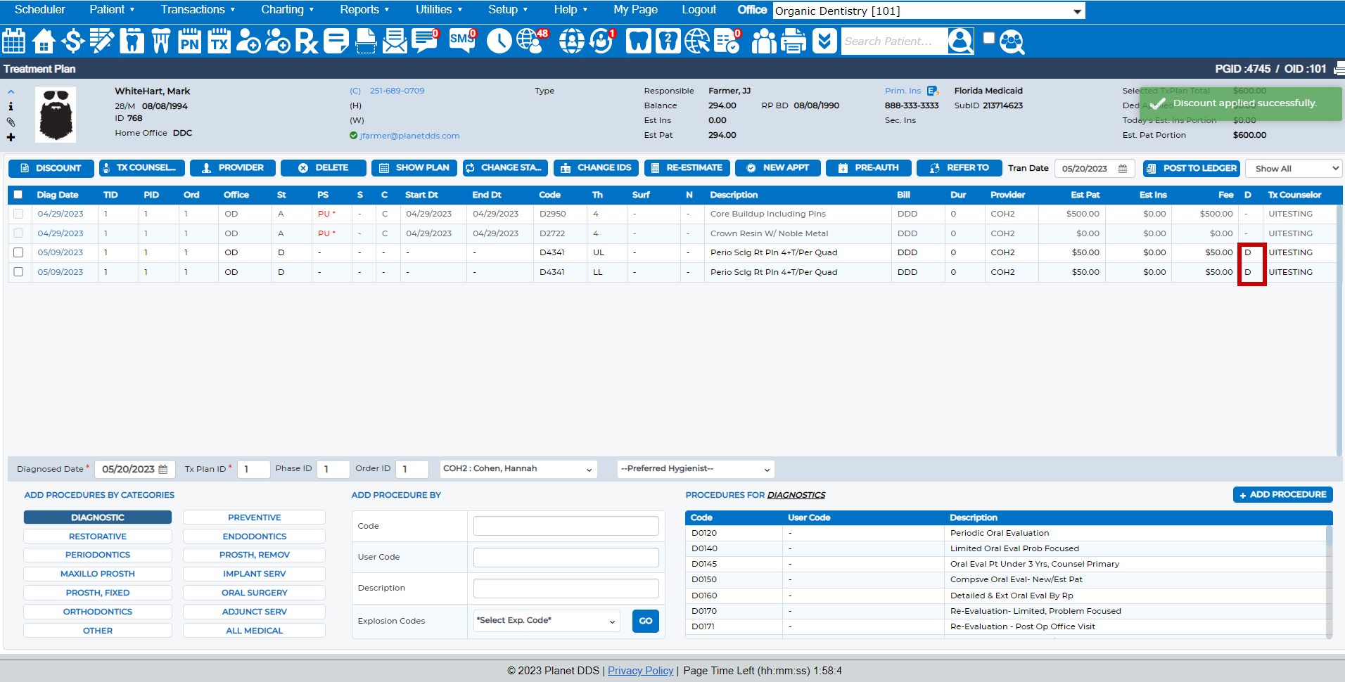The width and height of the screenshot is (1345, 682).
Task: Select the PERIODONTICS category button
Action: coord(98,555)
